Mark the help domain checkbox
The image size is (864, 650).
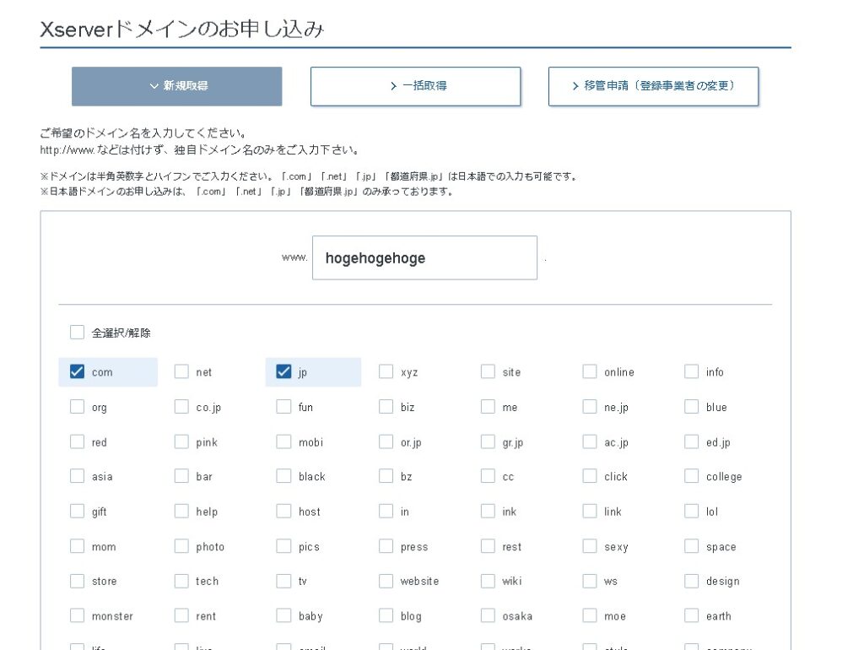pyautogui.click(x=181, y=511)
